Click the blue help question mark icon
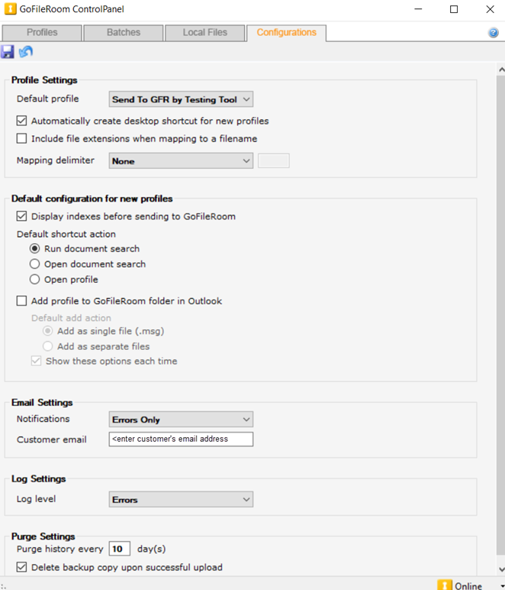 pyautogui.click(x=493, y=33)
